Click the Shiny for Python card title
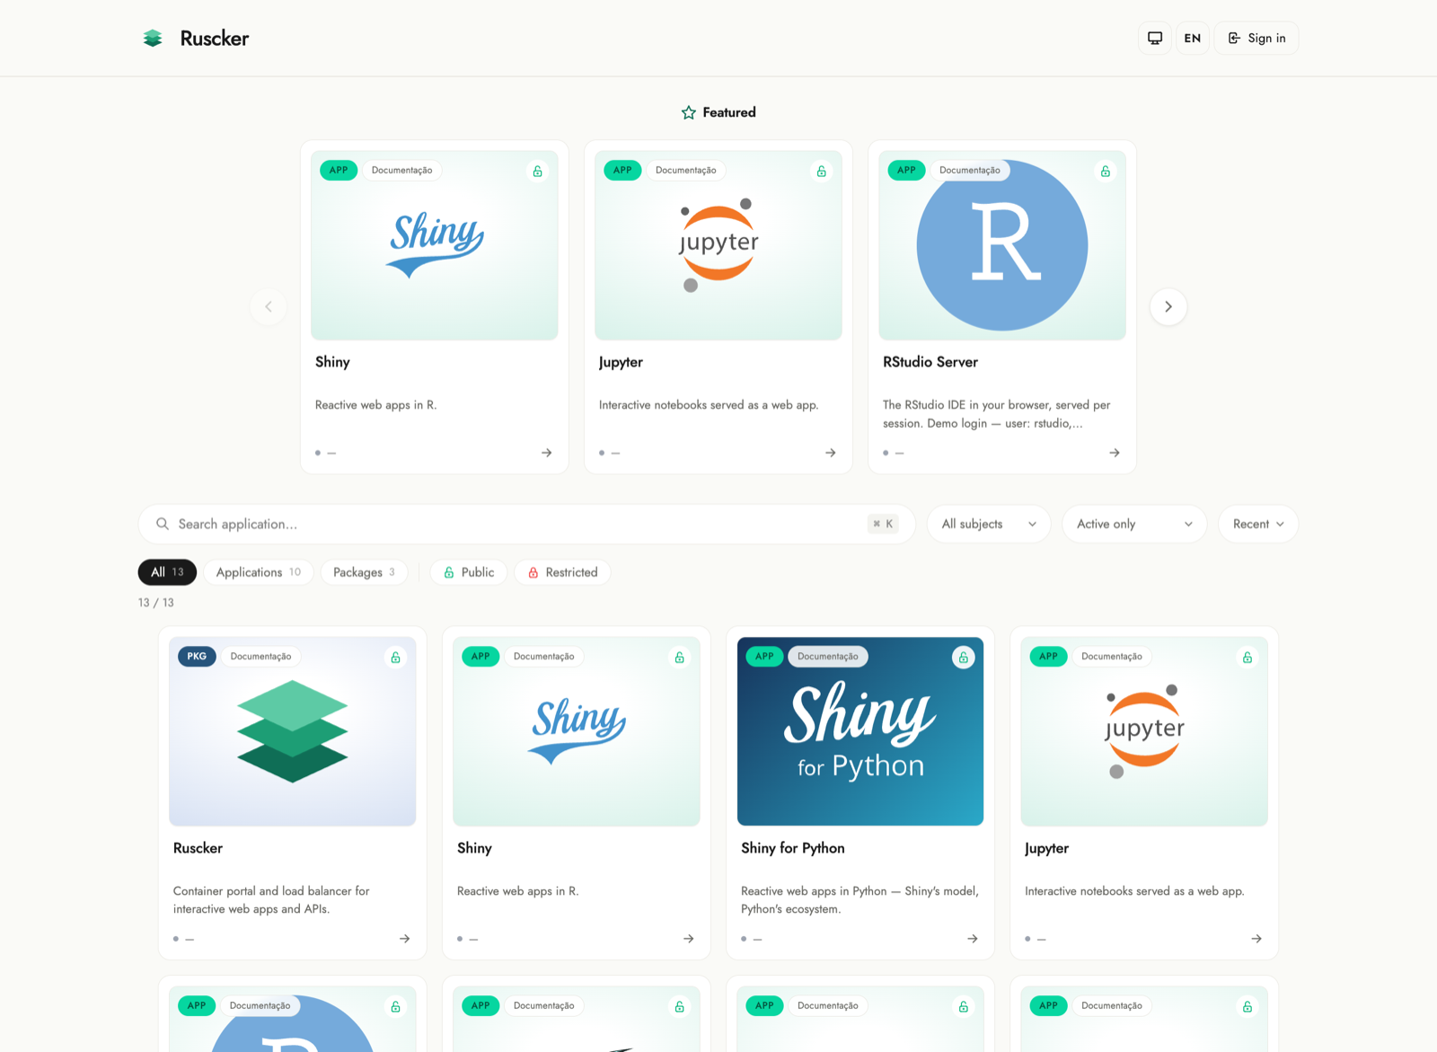This screenshot has height=1052, width=1437. (792, 848)
